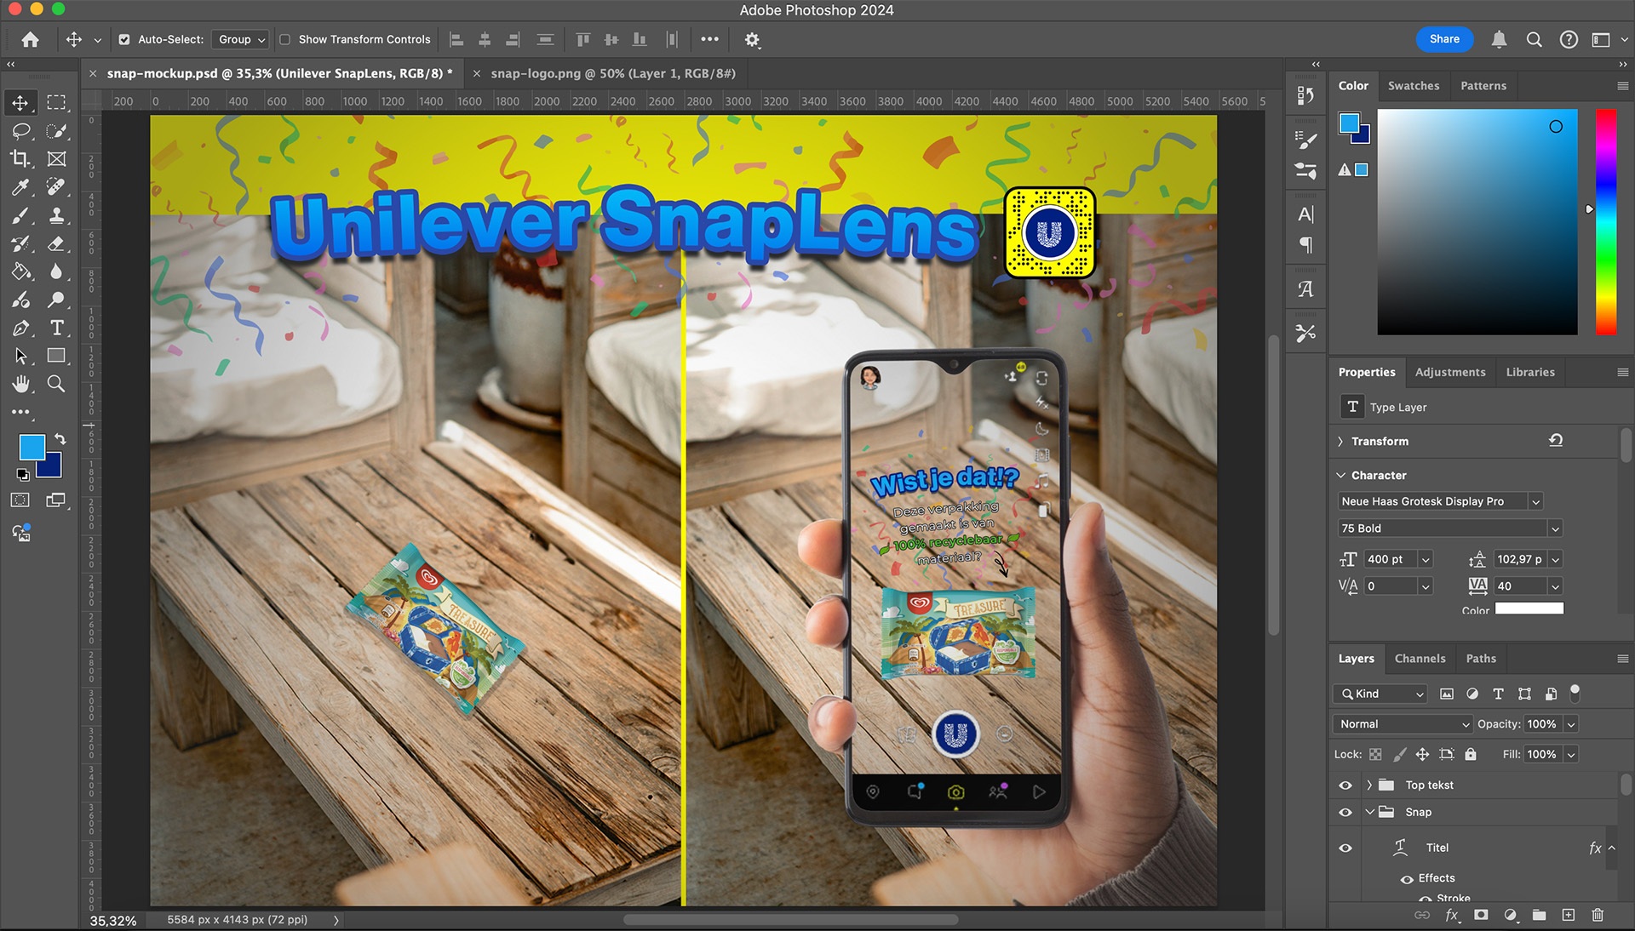
Task: Click the layer Opacity input field
Action: click(x=1541, y=724)
